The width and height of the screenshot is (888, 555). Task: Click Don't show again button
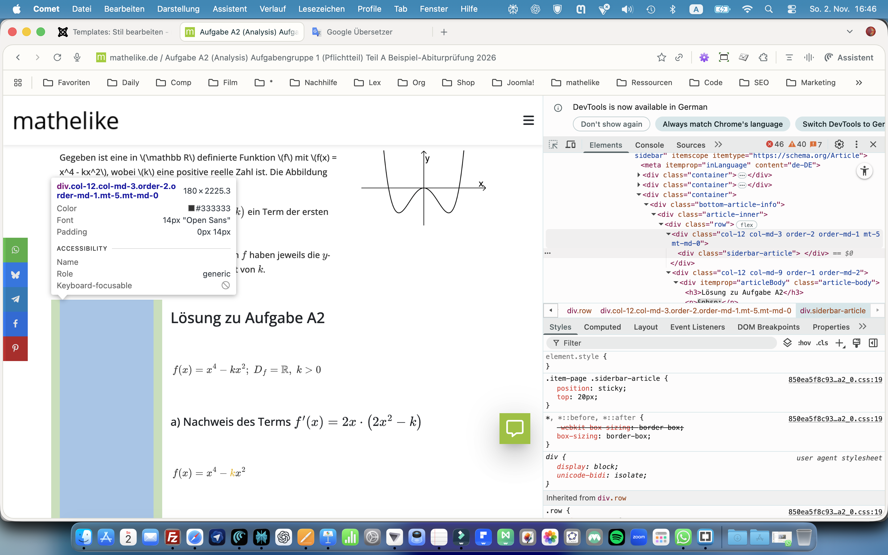tap(611, 124)
